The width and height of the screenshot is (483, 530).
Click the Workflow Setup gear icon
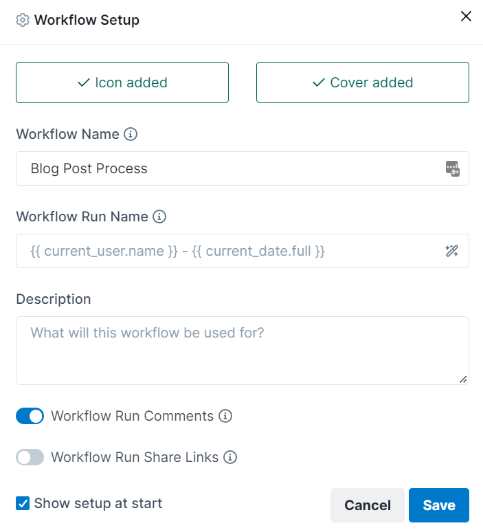[23, 21]
